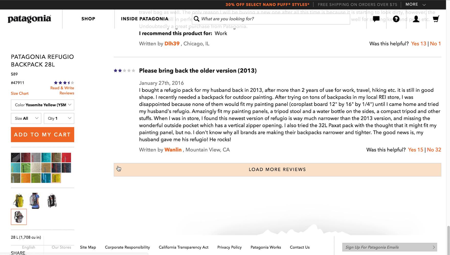450x255 pixels.
Task: View the shopping cart icon
Action: click(436, 19)
